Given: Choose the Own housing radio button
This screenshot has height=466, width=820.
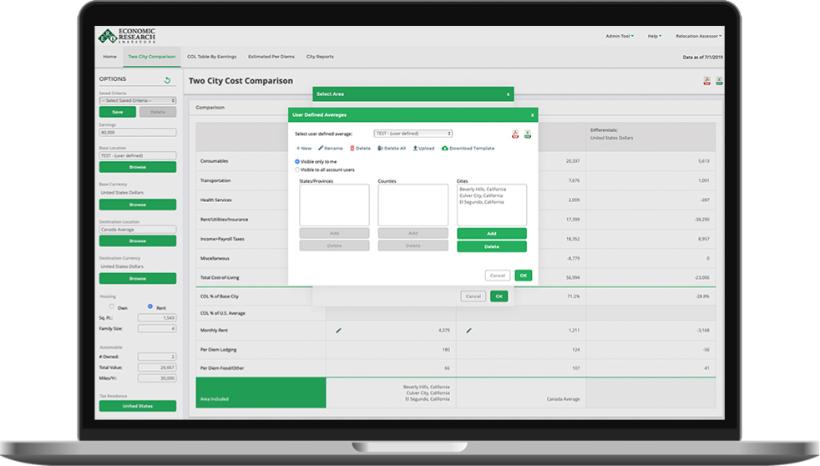Looking at the screenshot, I should [x=112, y=306].
